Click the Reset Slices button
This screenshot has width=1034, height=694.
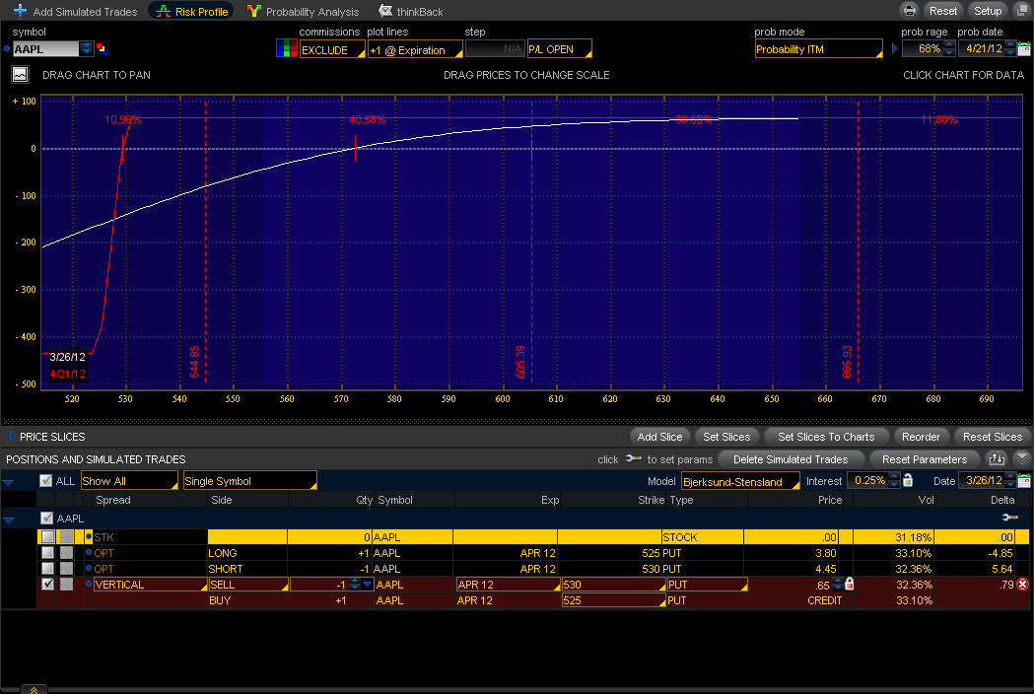pyautogui.click(x=992, y=436)
